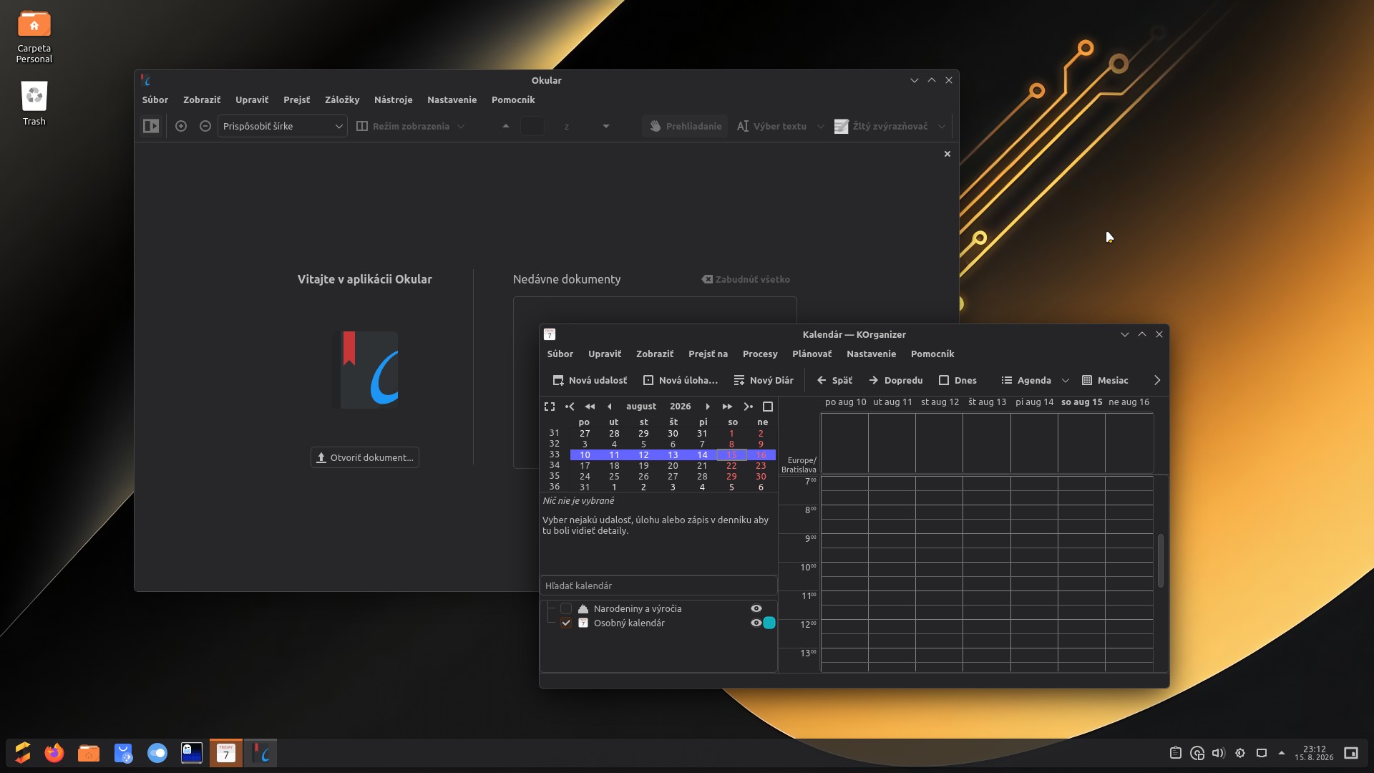Uncheck the Osobný kalendár checkbox
Image resolution: width=1374 pixels, height=773 pixels.
tap(566, 623)
